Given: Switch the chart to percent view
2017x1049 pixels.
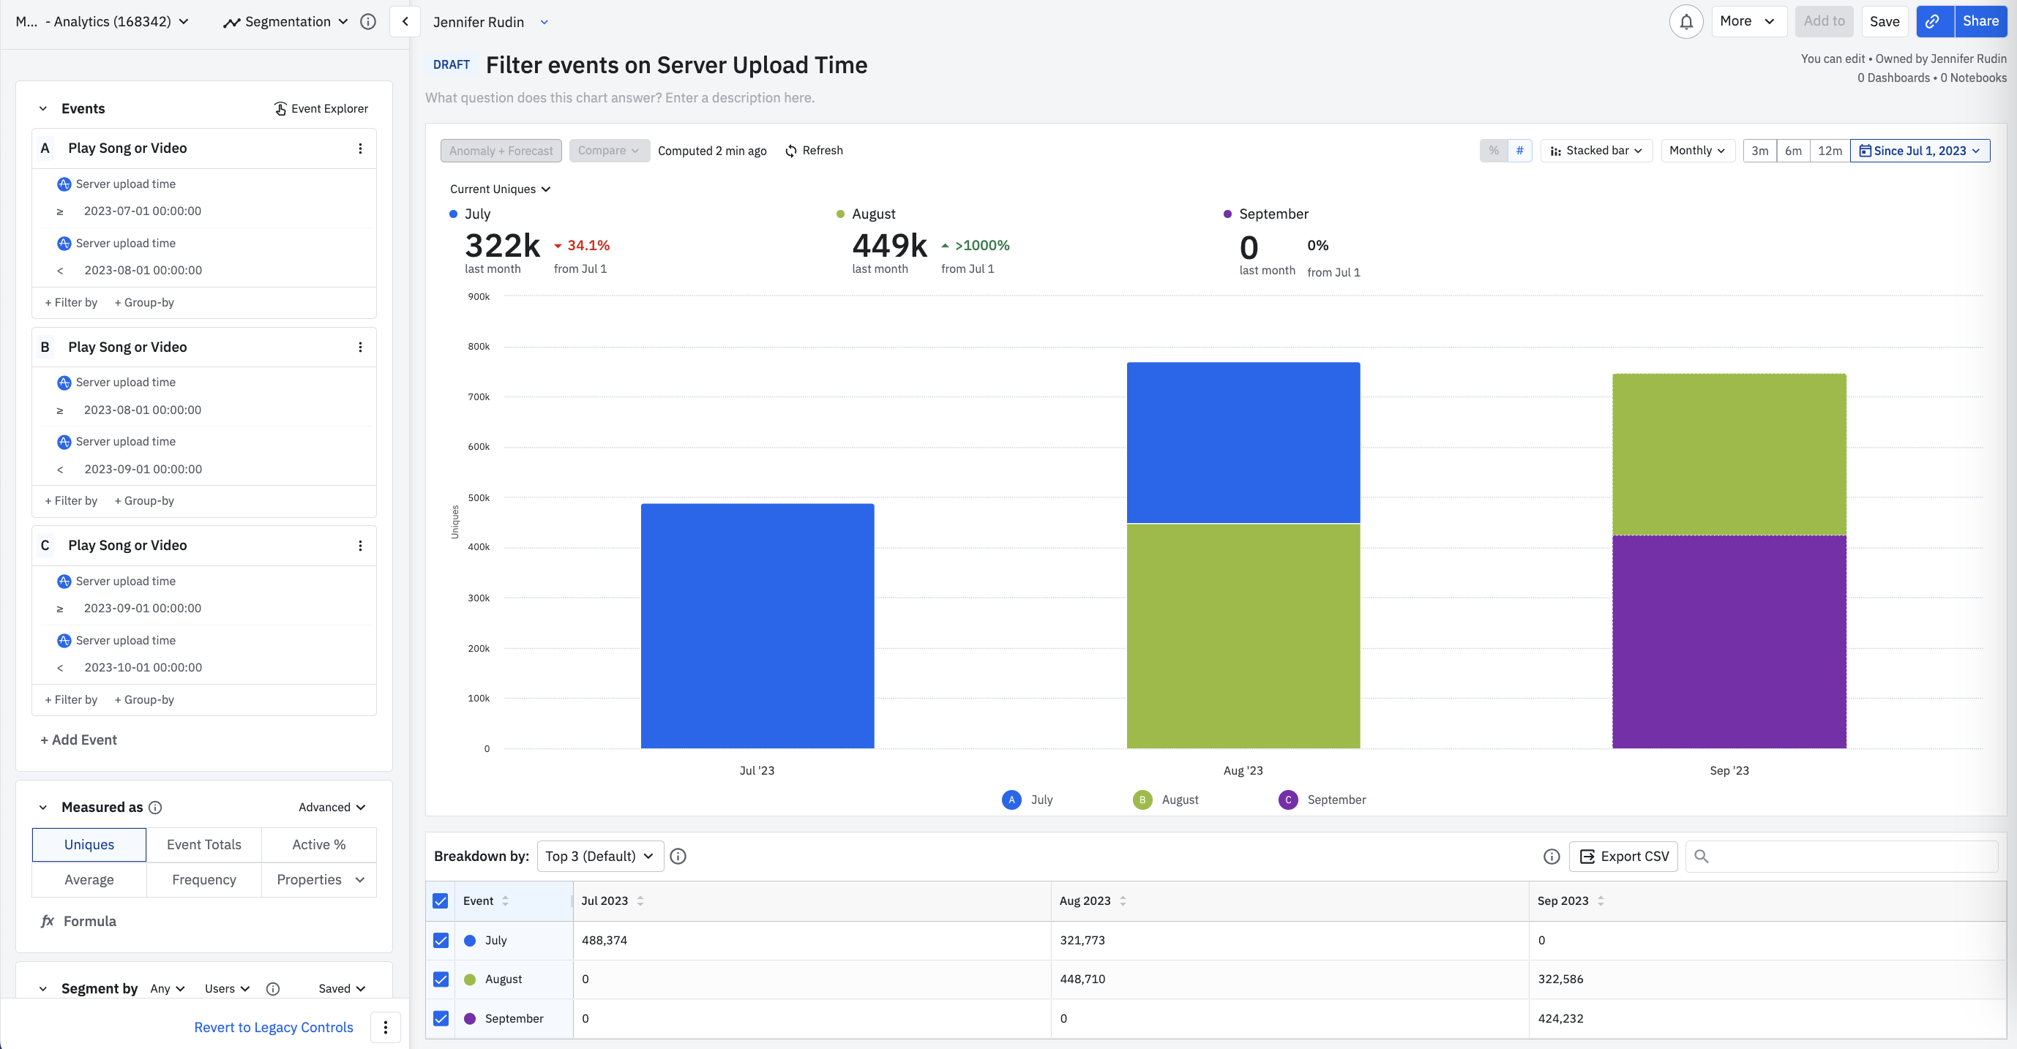Looking at the screenshot, I should pyautogui.click(x=1493, y=150).
